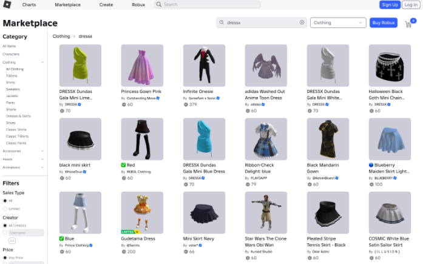Image resolution: width=423 pixels, height=264 pixels.
Task: Open Robux in the top navigation
Action: click(138, 5)
